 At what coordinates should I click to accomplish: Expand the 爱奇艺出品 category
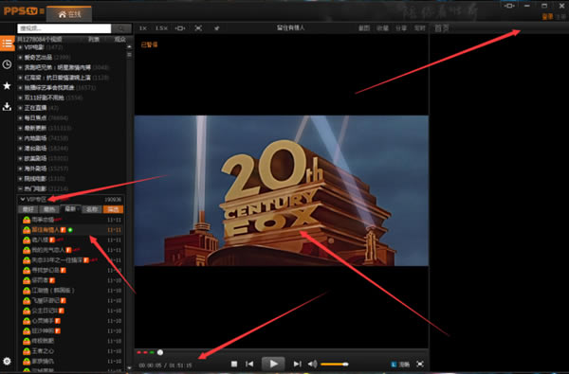click(x=20, y=57)
